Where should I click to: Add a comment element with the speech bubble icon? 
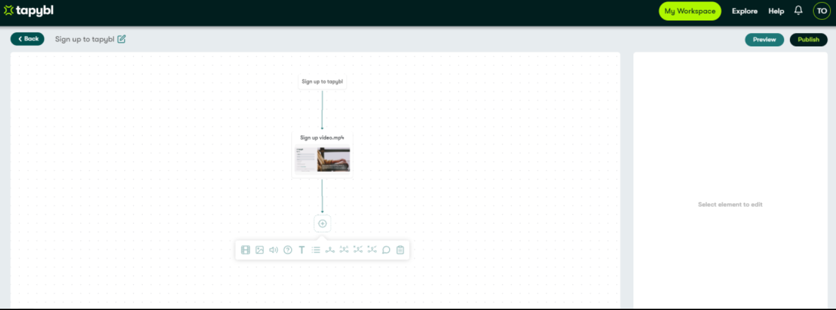point(386,250)
